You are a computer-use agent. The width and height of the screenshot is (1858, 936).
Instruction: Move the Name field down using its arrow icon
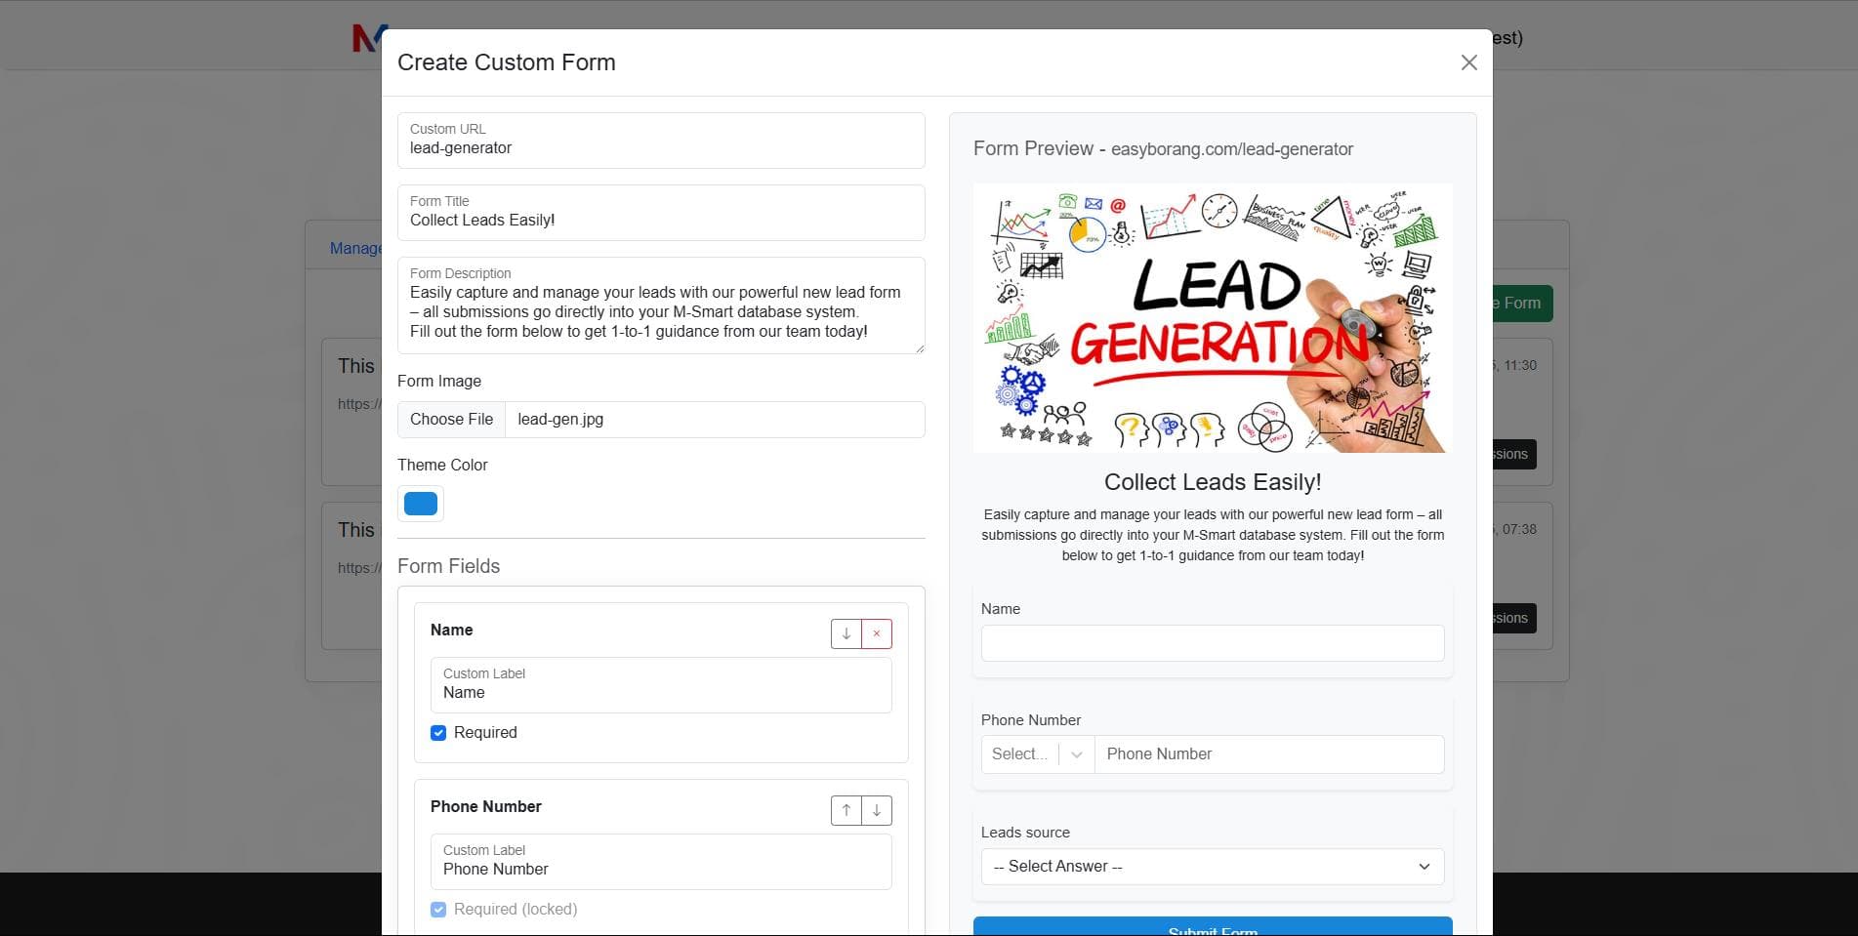(x=846, y=633)
